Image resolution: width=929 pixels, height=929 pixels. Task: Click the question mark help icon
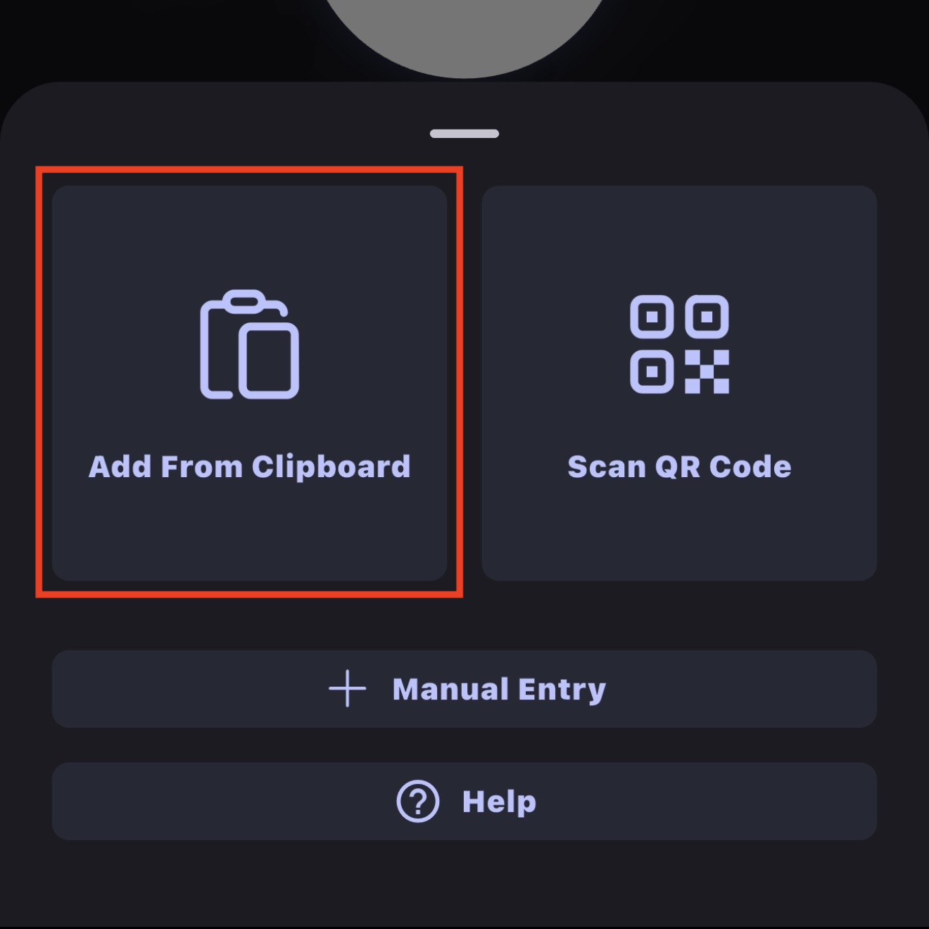418,801
